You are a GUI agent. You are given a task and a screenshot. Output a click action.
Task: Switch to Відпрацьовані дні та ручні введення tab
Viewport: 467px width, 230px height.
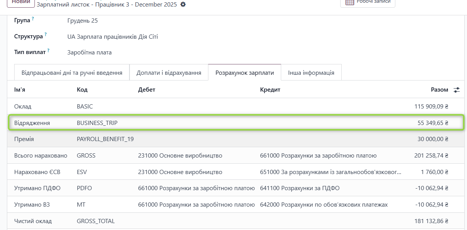click(72, 72)
